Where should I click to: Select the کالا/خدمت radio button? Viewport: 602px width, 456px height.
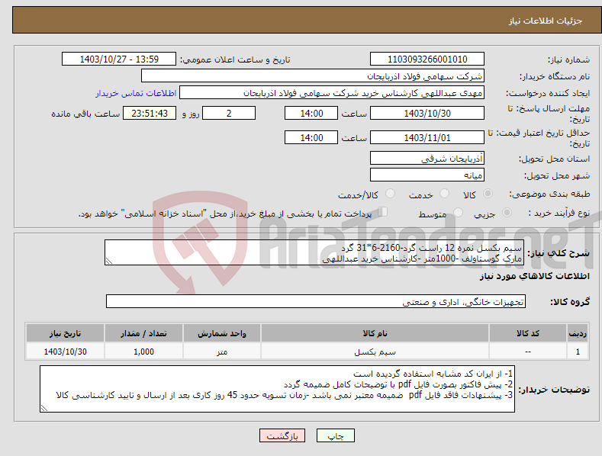click(390, 194)
